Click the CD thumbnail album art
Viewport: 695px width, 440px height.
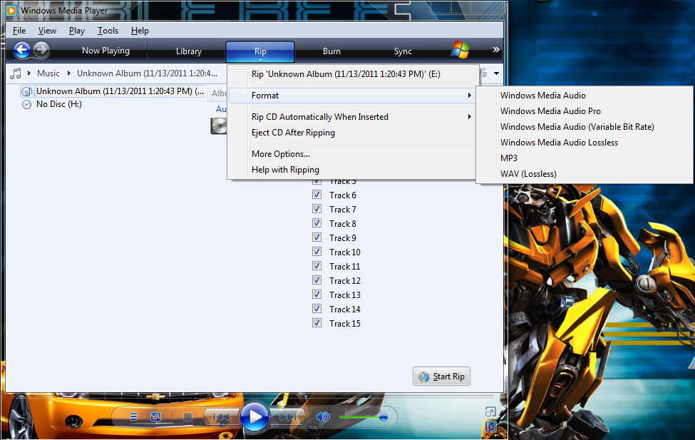[x=219, y=126]
